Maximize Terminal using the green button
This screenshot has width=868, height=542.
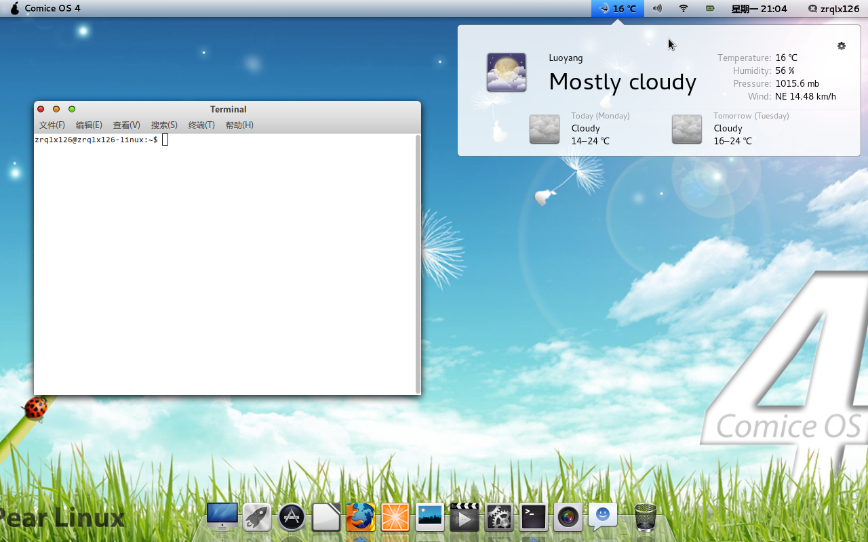72,109
